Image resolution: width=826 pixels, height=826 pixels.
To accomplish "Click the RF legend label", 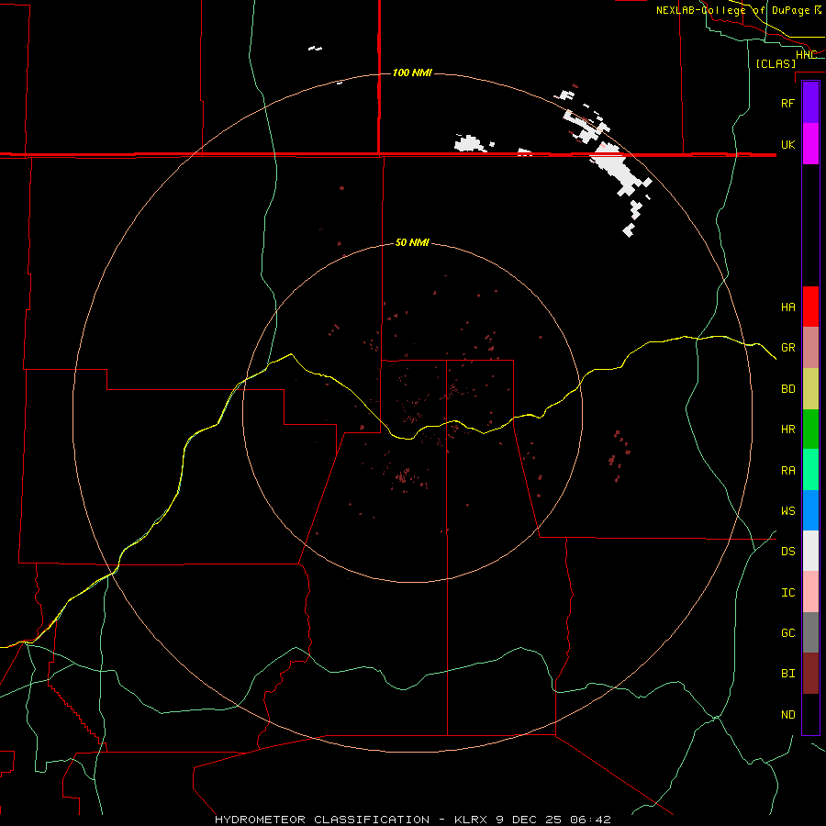I will pyautogui.click(x=788, y=103).
